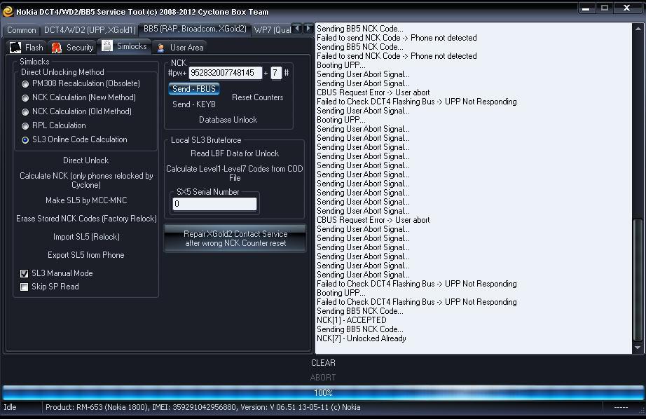Click the Idle status text
Screen dimensions: 646x419
[x=10, y=407]
